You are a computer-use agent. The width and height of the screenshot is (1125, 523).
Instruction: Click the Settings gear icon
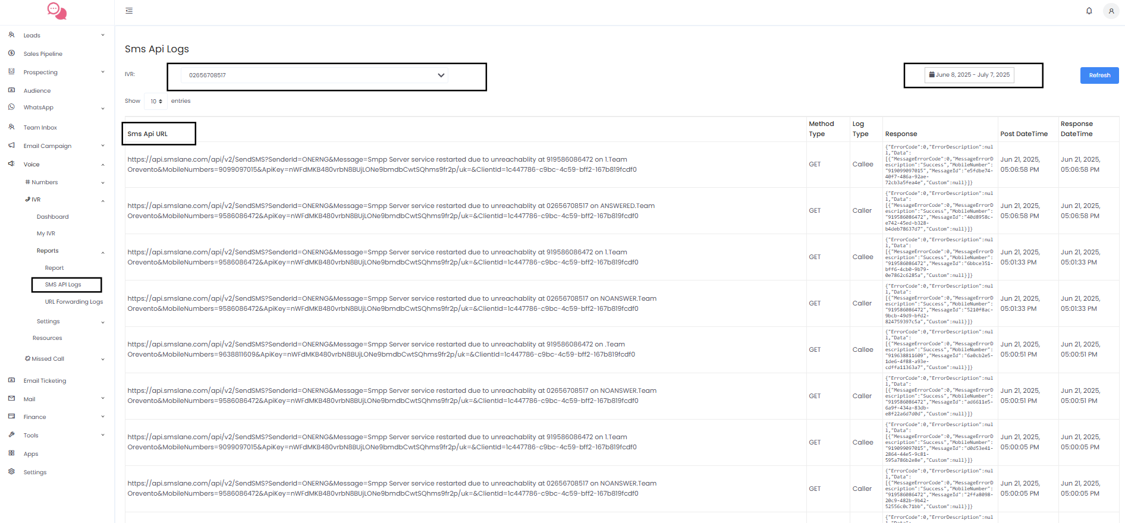coord(11,472)
